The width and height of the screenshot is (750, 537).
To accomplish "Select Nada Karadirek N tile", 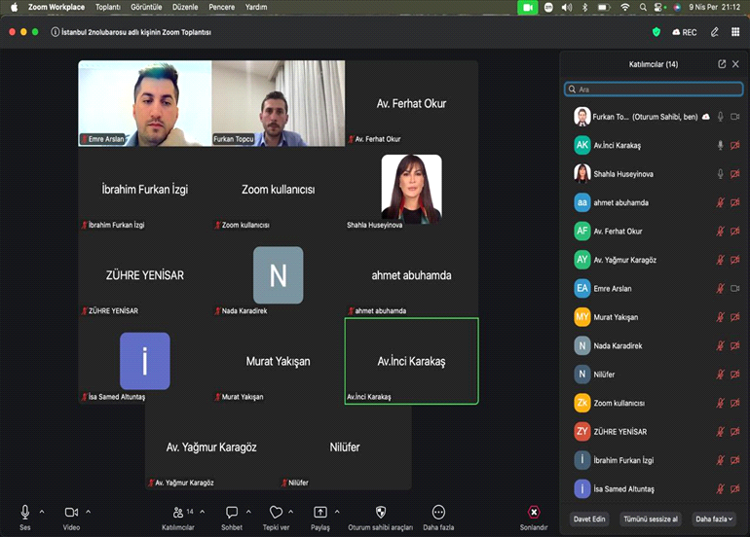I will click(x=279, y=275).
